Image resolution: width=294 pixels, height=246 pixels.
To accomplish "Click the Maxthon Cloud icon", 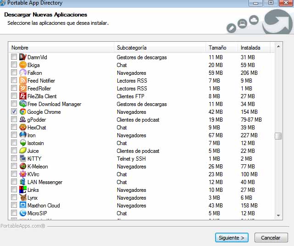I will [22, 205].
